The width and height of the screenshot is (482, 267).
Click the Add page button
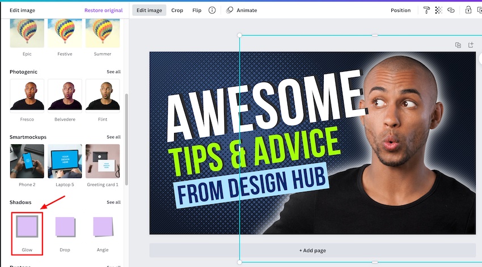pos(312,251)
